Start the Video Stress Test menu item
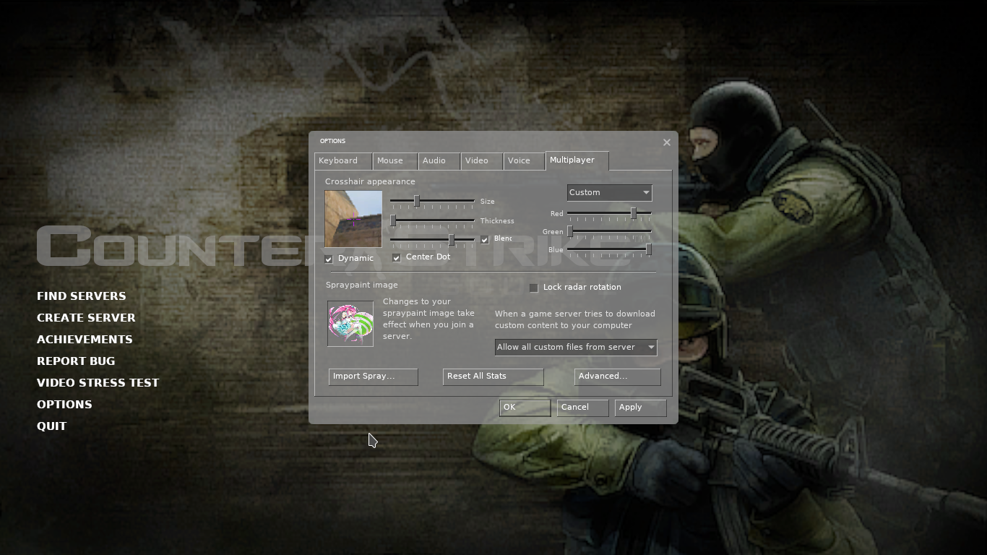 click(x=98, y=383)
